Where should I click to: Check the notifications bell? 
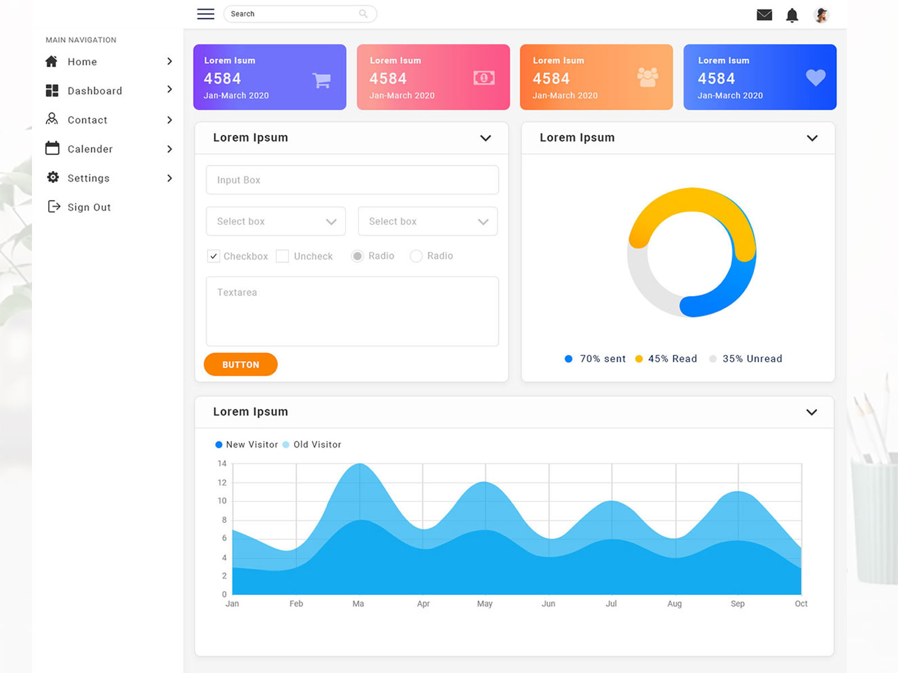tap(792, 15)
